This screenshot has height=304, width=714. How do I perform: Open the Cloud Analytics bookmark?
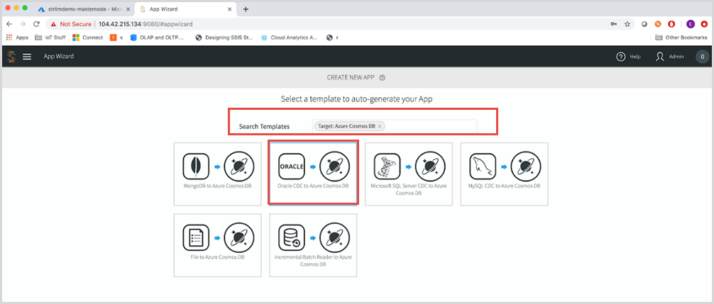pos(289,38)
